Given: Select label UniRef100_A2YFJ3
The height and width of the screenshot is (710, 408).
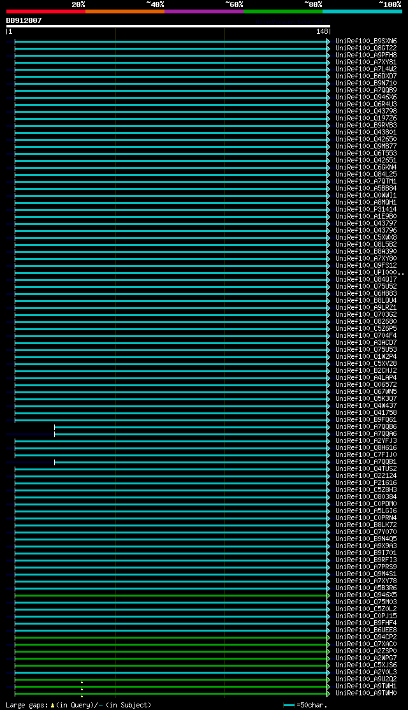Looking at the screenshot, I should (x=366, y=441).
